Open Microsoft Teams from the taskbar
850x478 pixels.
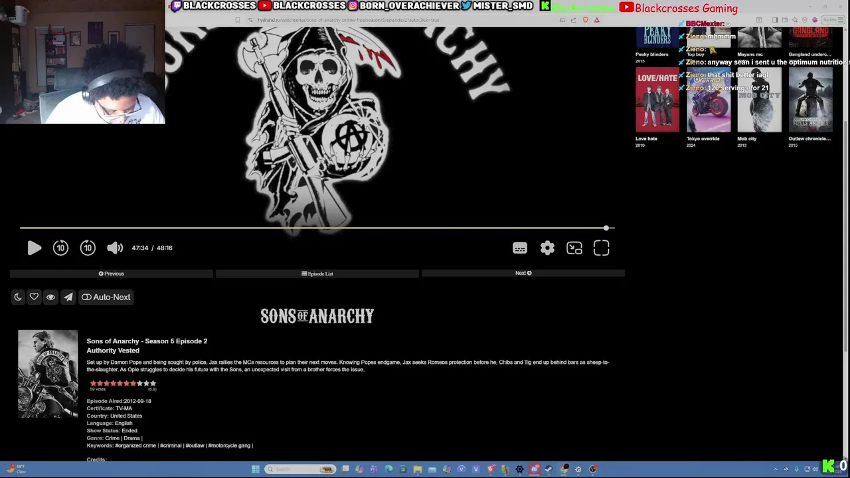pos(374,469)
